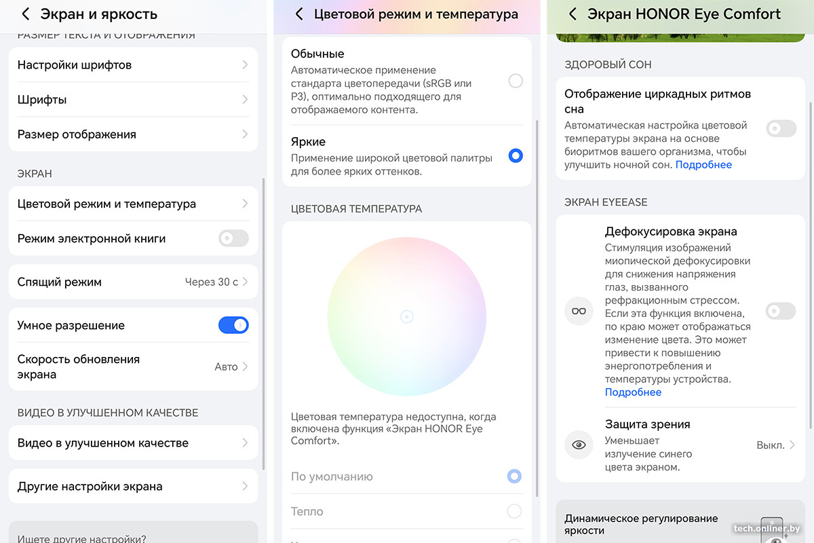Open Размер отображения menu item

coord(133,134)
